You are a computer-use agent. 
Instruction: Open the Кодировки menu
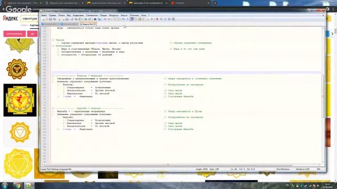pyautogui.click(x=78, y=15)
